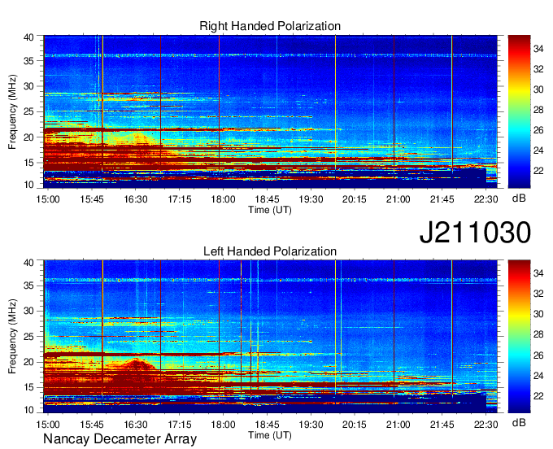Click the "Right Handed Polarization" plot title

[x=270, y=26]
